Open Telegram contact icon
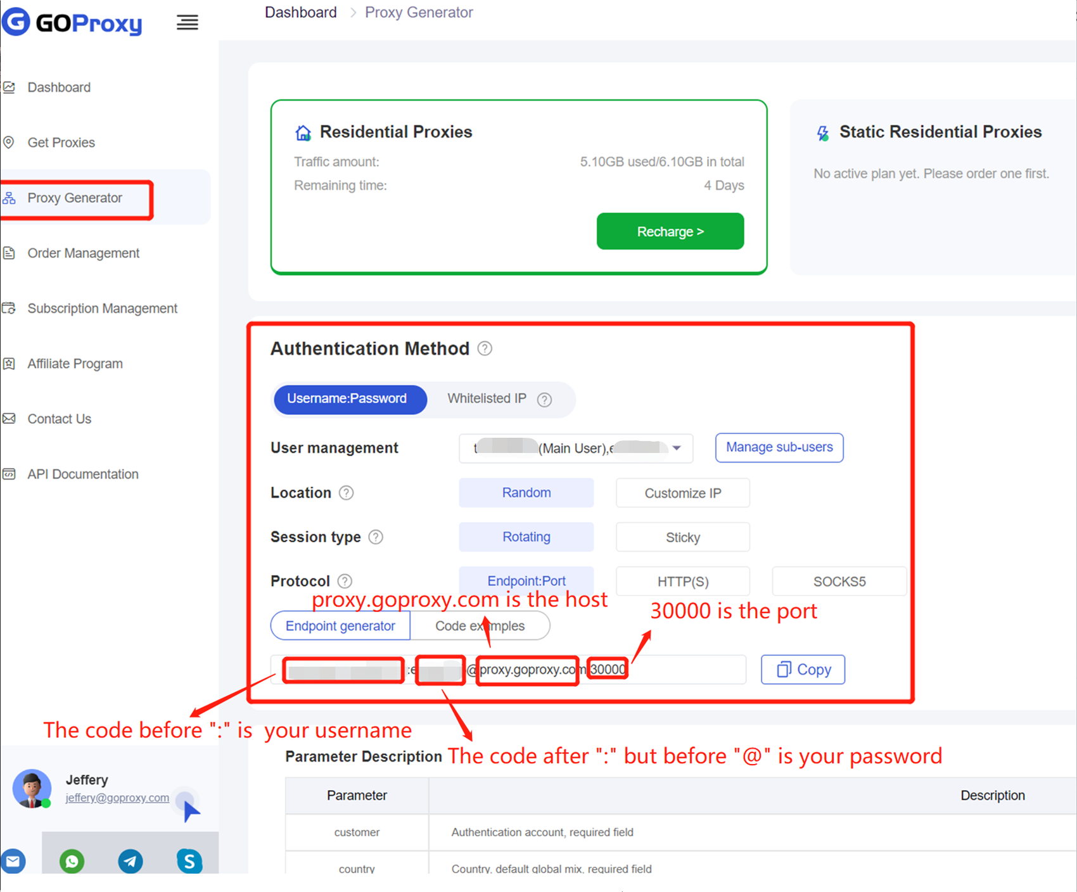This screenshot has height=892, width=1077. click(131, 861)
